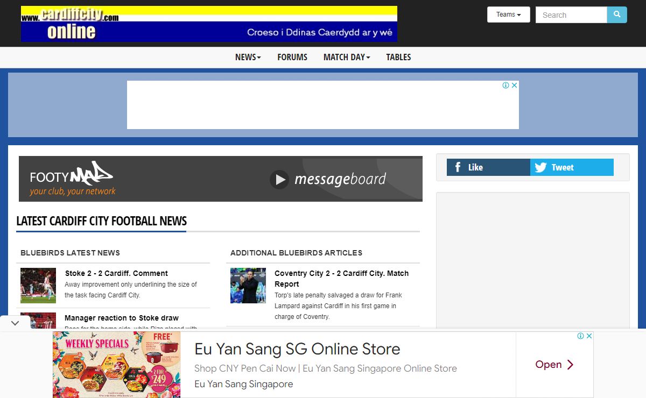Viewport: 646px width, 398px height.
Task: Open Coventry City 2 - 2 Cardiff City match report
Action: click(x=342, y=279)
